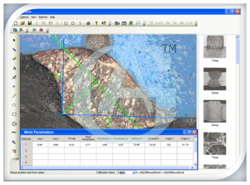
Task: Click the Paste clipboard icon
Action: tap(50, 23)
